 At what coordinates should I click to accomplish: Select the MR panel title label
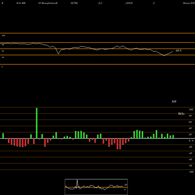174,101
